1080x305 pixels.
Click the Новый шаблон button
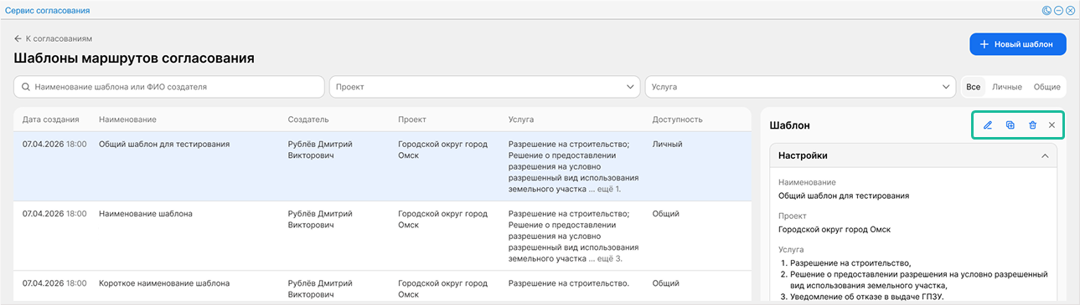1017,44
